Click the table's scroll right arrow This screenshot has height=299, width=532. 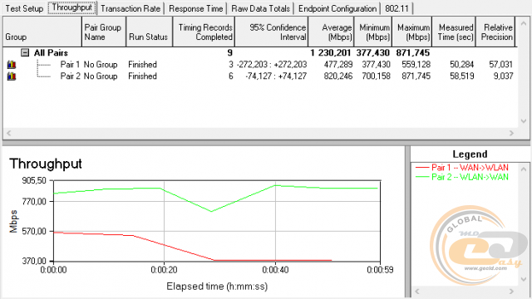click(511, 133)
